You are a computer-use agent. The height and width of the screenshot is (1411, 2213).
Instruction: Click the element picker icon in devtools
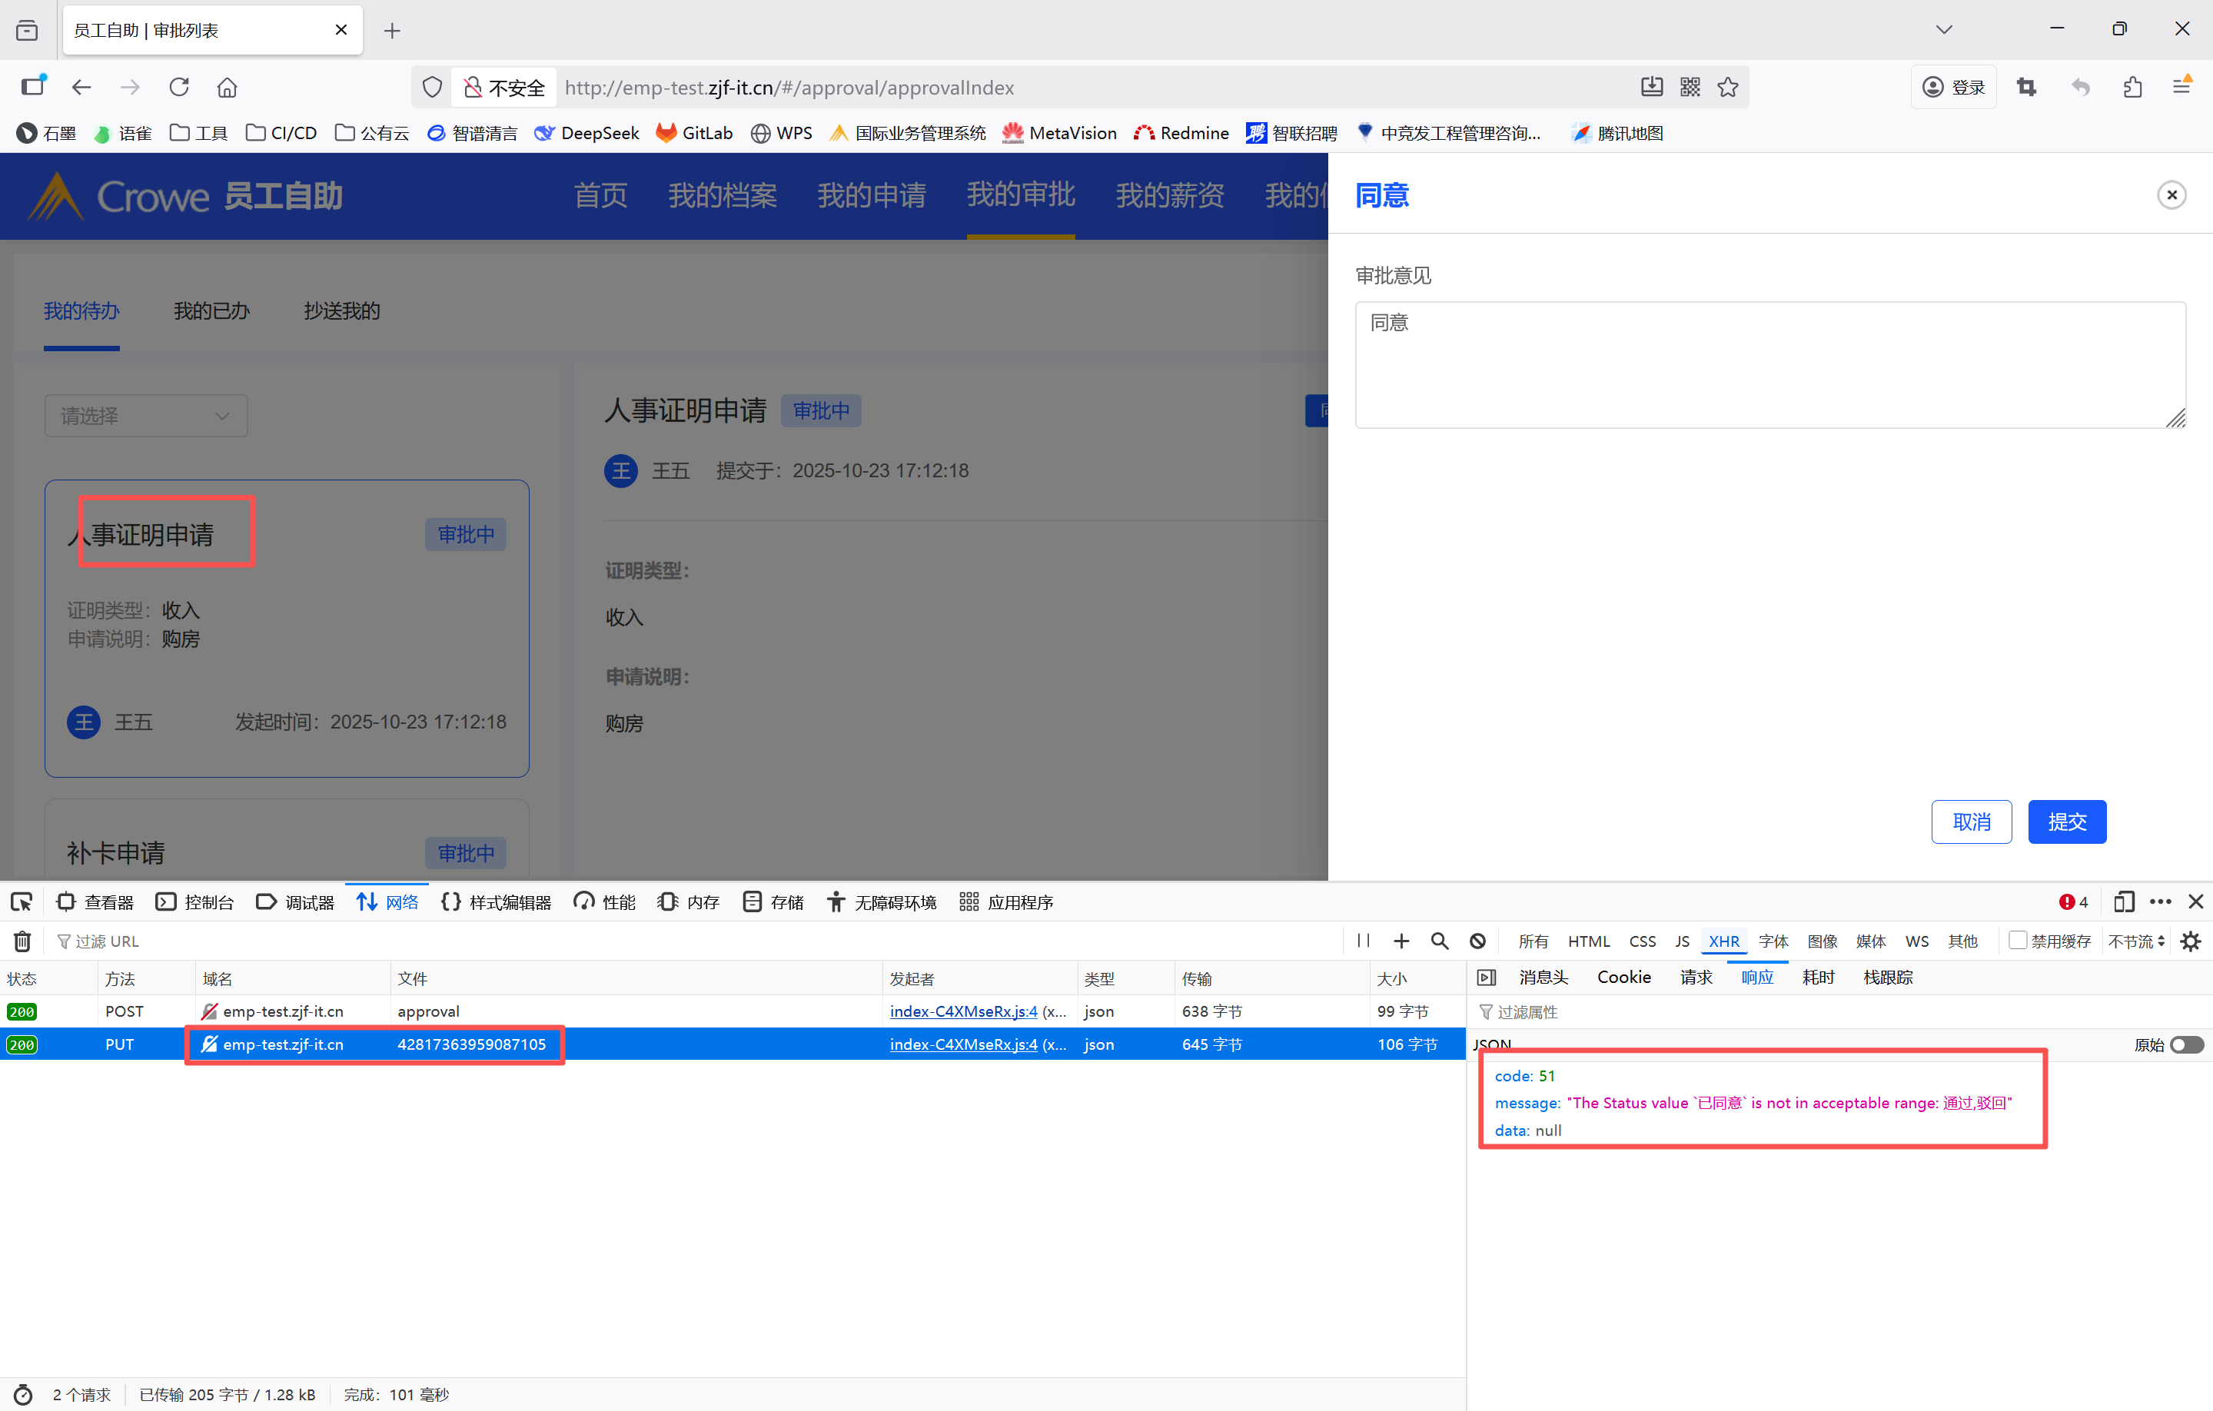click(x=22, y=902)
